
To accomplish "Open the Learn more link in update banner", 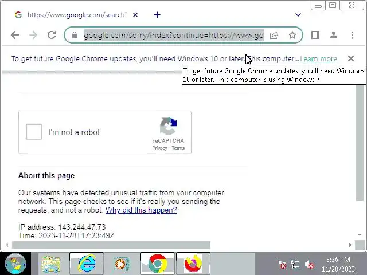I will coord(319,58).
